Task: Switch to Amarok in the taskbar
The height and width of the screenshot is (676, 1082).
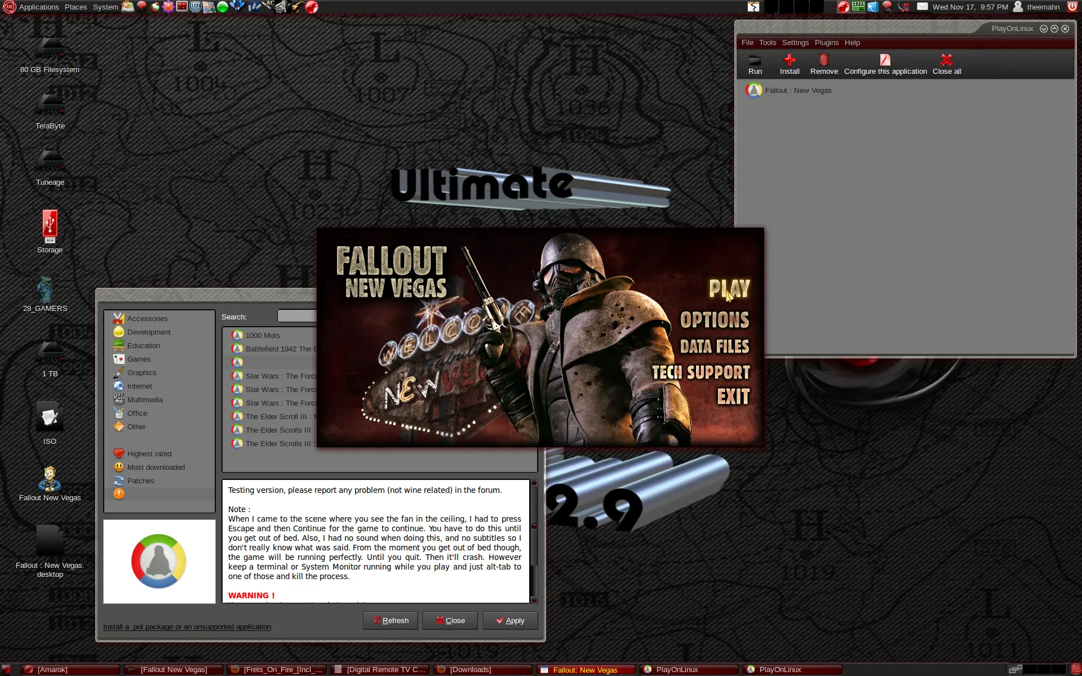Action: 71,669
